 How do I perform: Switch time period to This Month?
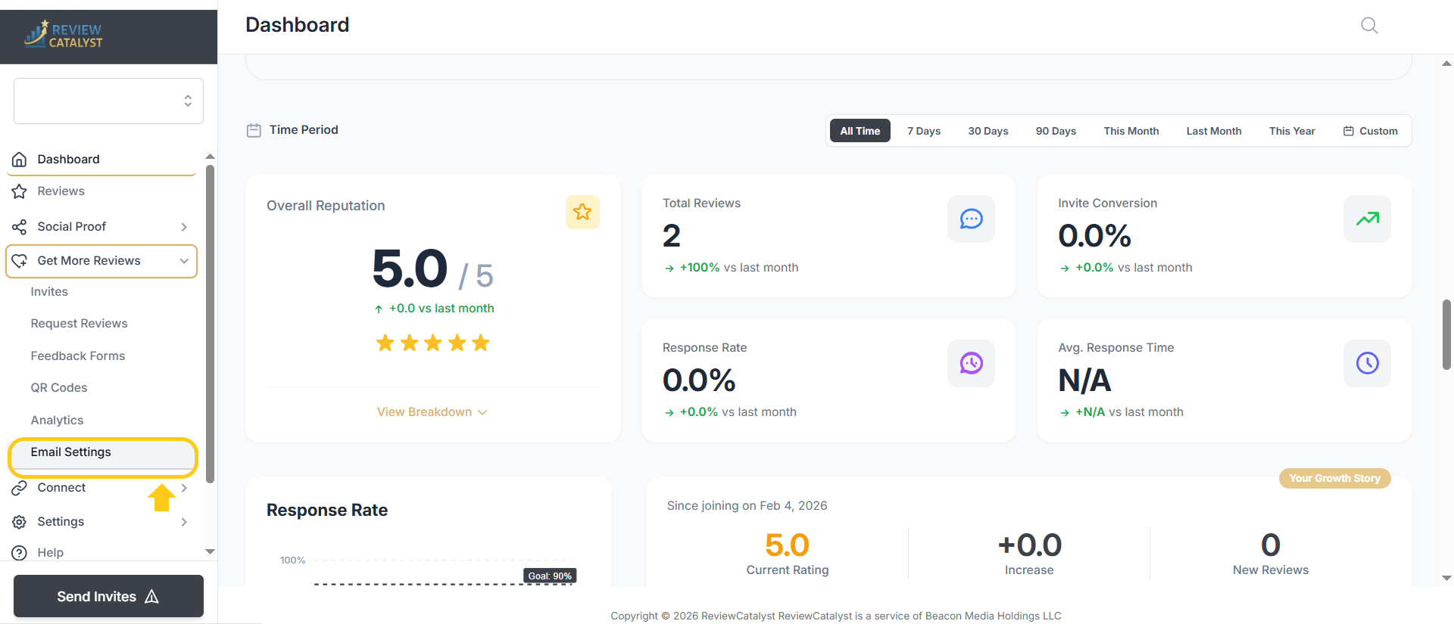pos(1131,131)
